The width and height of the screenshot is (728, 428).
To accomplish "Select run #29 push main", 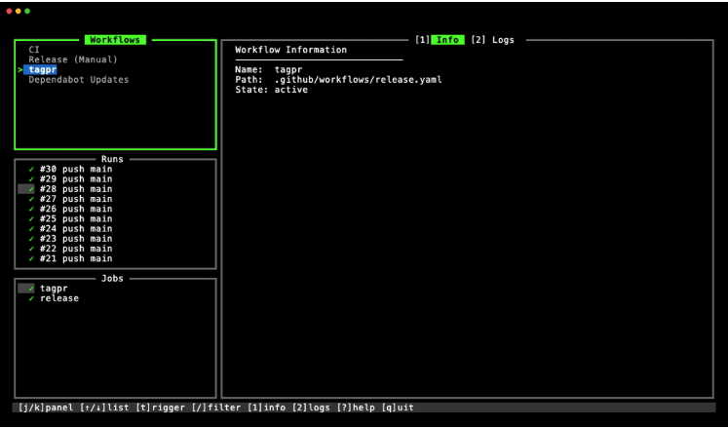I will click(x=69, y=179).
